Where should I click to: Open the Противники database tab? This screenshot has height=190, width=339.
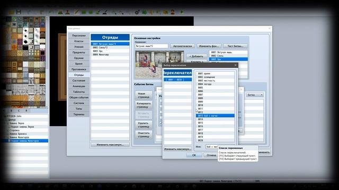pyautogui.click(x=79, y=69)
